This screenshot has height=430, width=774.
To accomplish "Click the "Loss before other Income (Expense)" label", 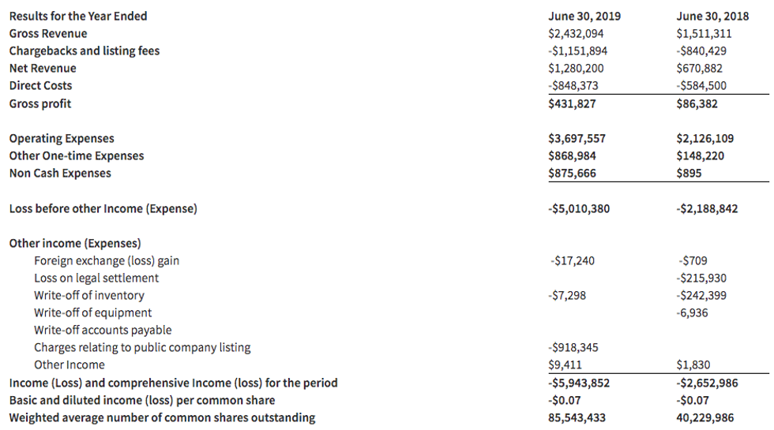I will pos(103,208).
